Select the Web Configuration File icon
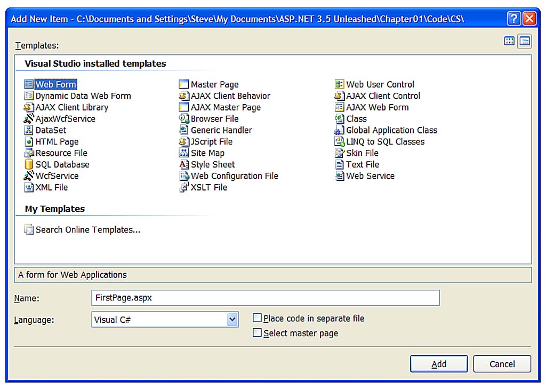 (x=184, y=176)
